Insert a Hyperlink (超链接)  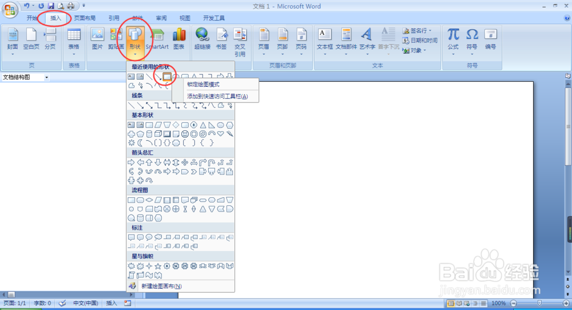click(202, 39)
